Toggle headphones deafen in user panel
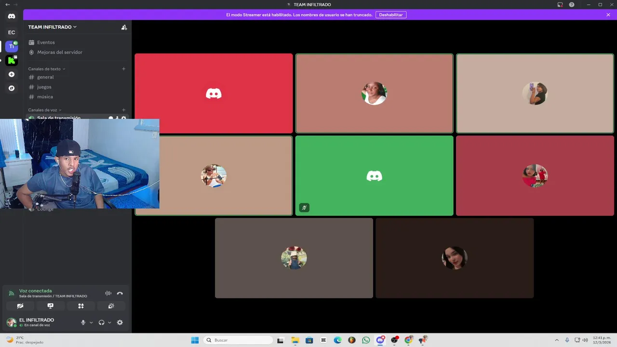Screen dimensions: 617x347 (x=101, y=322)
